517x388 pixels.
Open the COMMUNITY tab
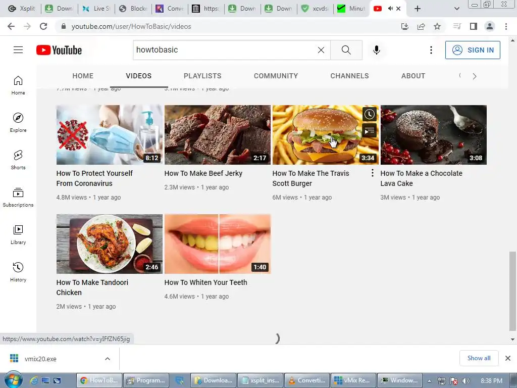coord(276,76)
